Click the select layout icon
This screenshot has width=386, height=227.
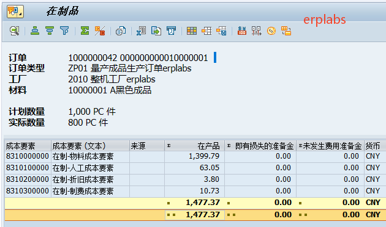[206, 31]
